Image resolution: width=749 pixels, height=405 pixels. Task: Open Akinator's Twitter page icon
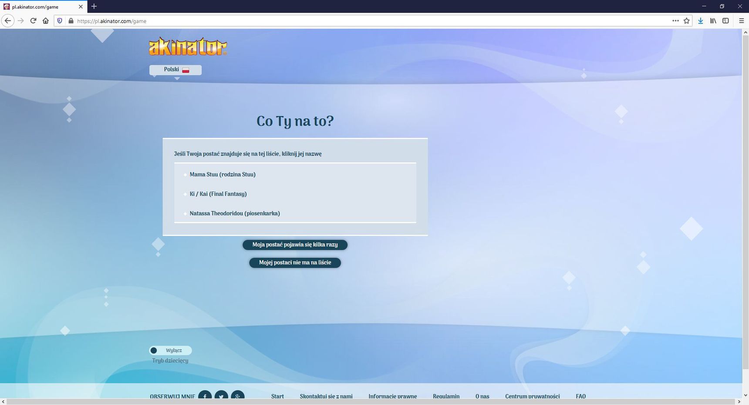221,395
